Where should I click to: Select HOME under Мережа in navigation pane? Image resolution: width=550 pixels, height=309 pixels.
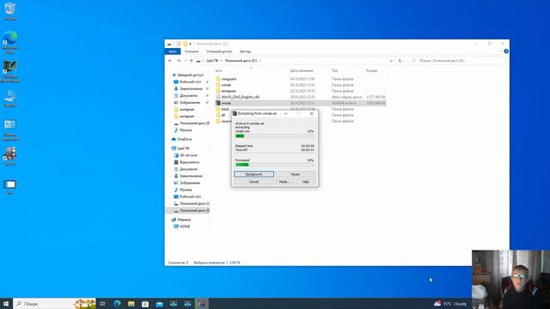pyautogui.click(x=185, y=227)
